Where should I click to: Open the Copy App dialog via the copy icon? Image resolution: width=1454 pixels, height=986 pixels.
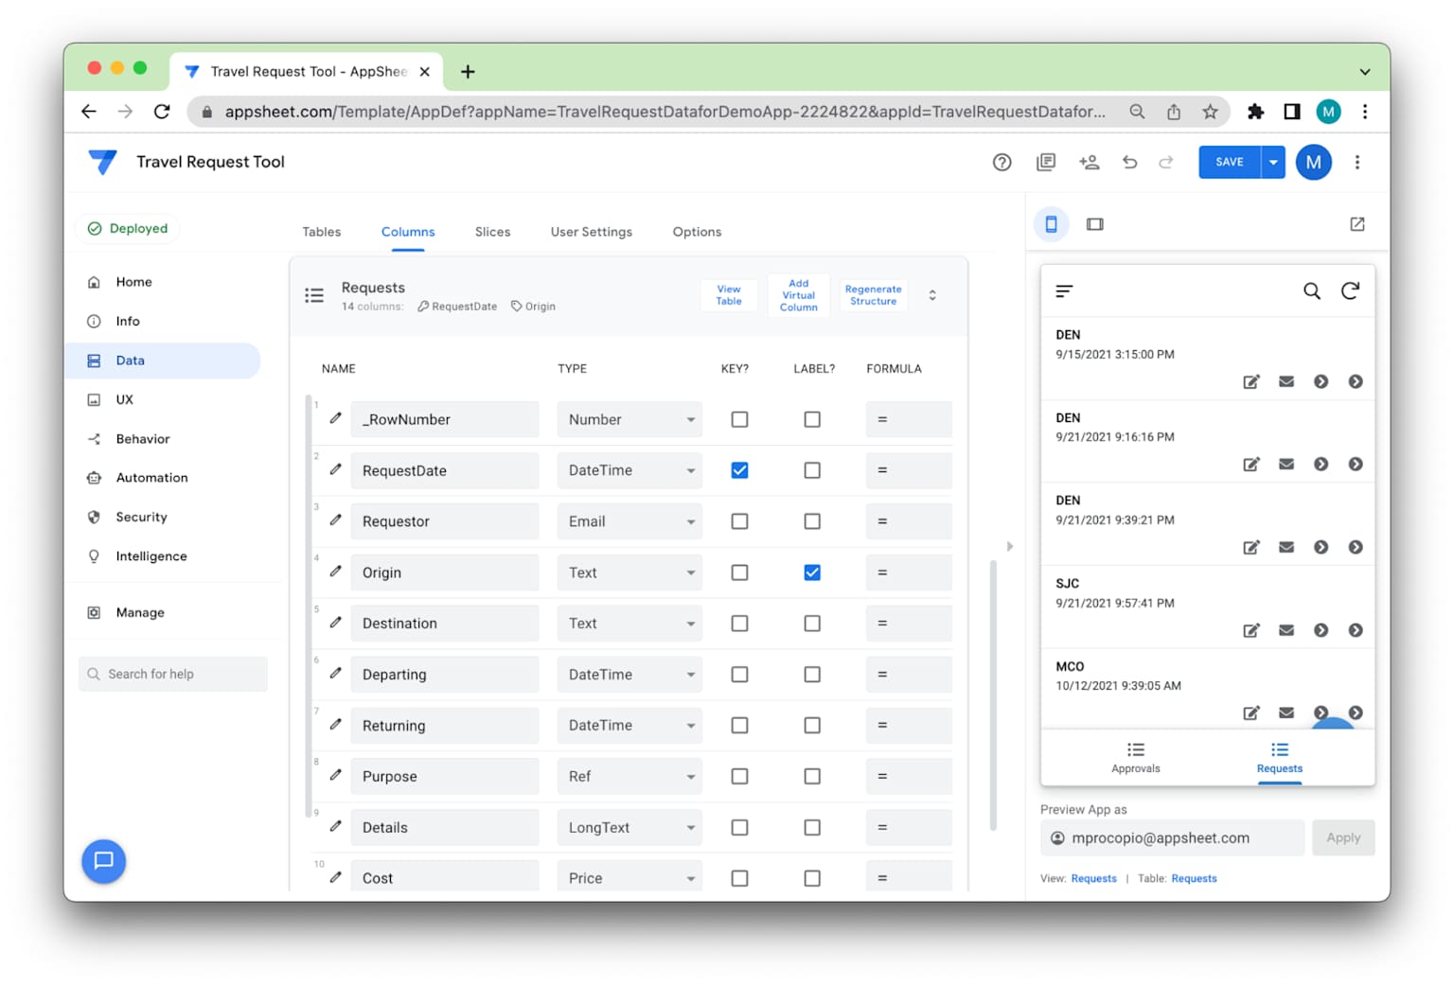click(1046, 162)
